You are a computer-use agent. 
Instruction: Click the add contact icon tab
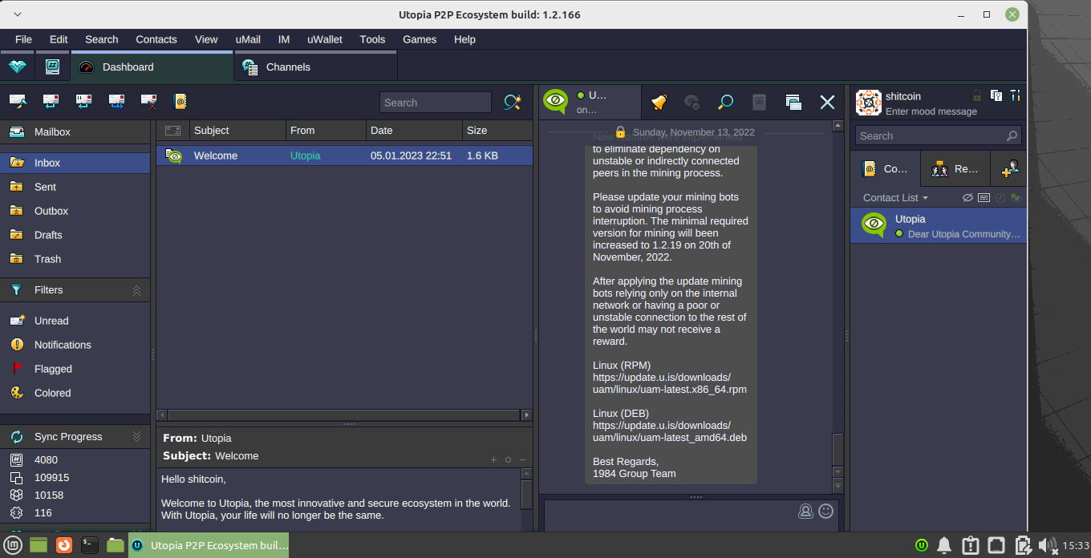click(1009, 169)
